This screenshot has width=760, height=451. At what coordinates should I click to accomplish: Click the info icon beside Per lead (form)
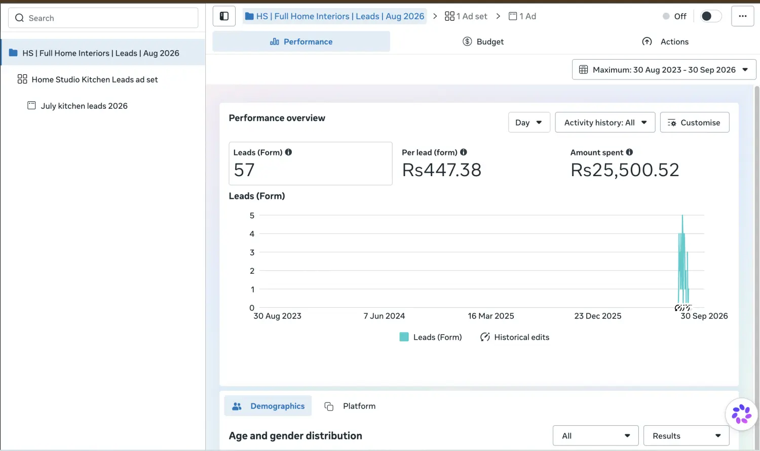pos(464,152)
